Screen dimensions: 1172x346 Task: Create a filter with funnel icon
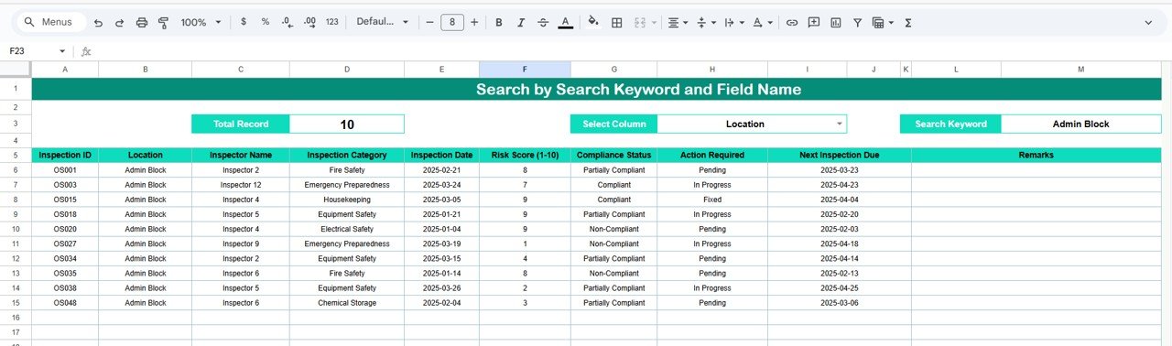tap(857, 22)
